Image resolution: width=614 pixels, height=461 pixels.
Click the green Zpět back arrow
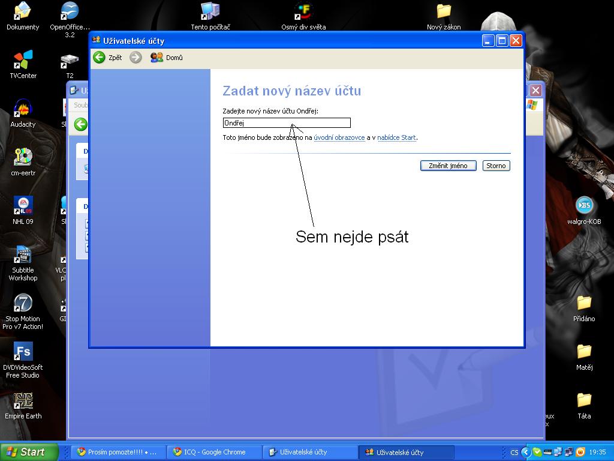[x=99, y=58]
